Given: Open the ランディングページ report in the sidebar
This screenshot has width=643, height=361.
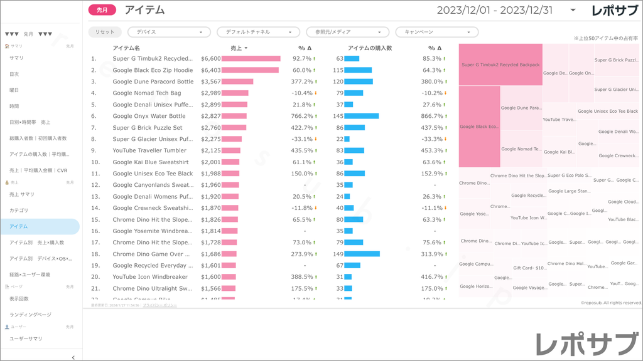Looking at the screenshot, I should [31, 315].
